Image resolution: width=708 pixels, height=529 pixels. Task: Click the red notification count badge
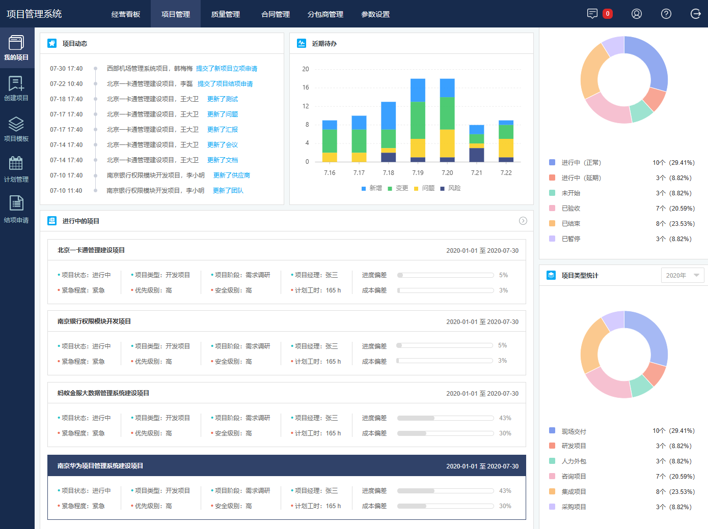click(x=607, y=14)
